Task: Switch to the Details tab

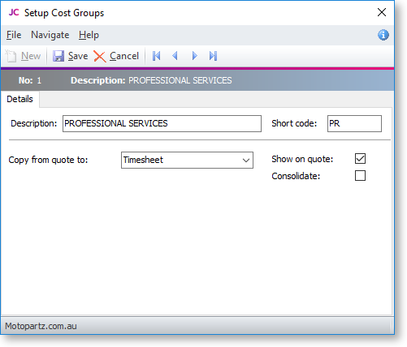Action: click(x=19, y=99)
